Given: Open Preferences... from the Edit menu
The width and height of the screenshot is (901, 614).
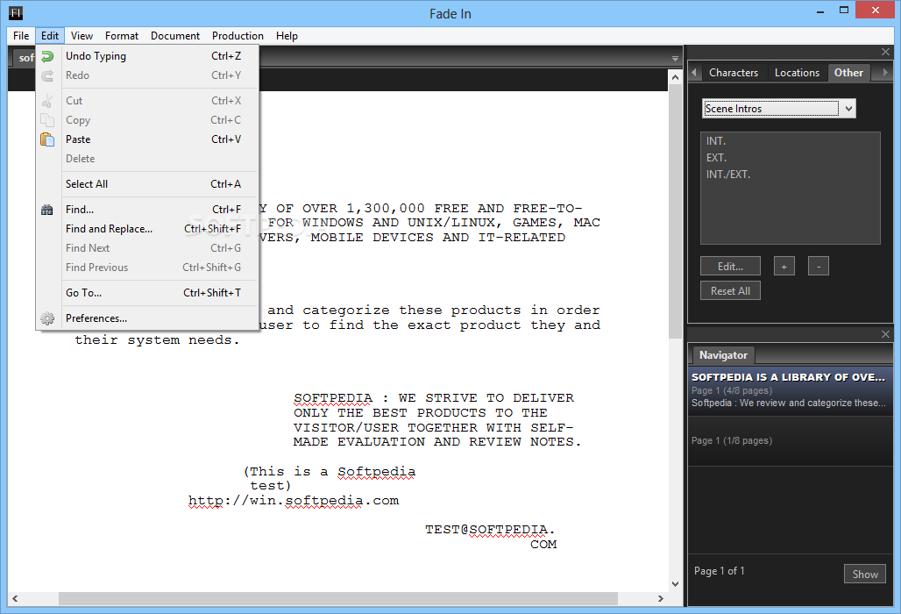Looking at the screenshot, I should tap(148, 318).
